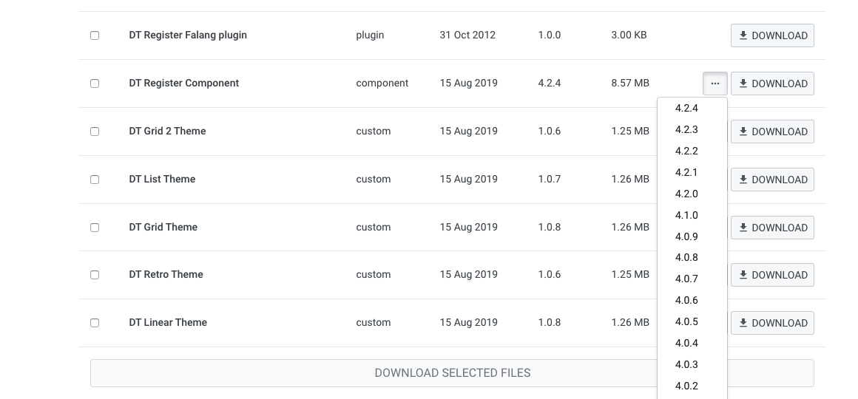Pick version 4.0.5 in the list
Screen dimensions: 858x399
686,321
